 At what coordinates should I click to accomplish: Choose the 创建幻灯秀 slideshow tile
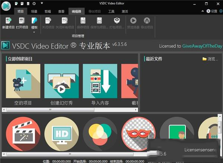(x=61, y=84)
